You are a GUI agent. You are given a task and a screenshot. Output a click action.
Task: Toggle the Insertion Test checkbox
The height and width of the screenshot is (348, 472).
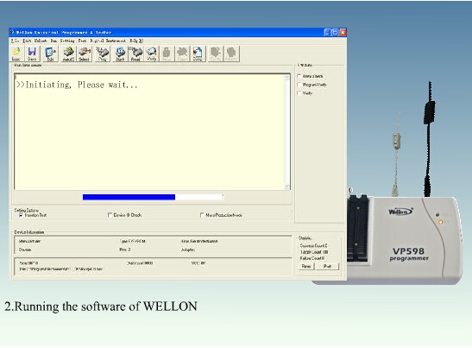tap(21, 215)
